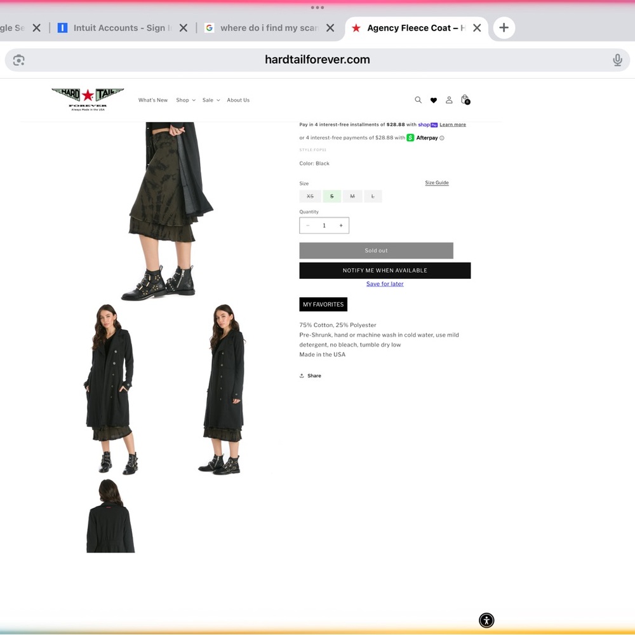Screen dimensions: 635x635
Task: Click the '75% Cotton, 25% Polyester' text
Action: click(x=338, y=325)
